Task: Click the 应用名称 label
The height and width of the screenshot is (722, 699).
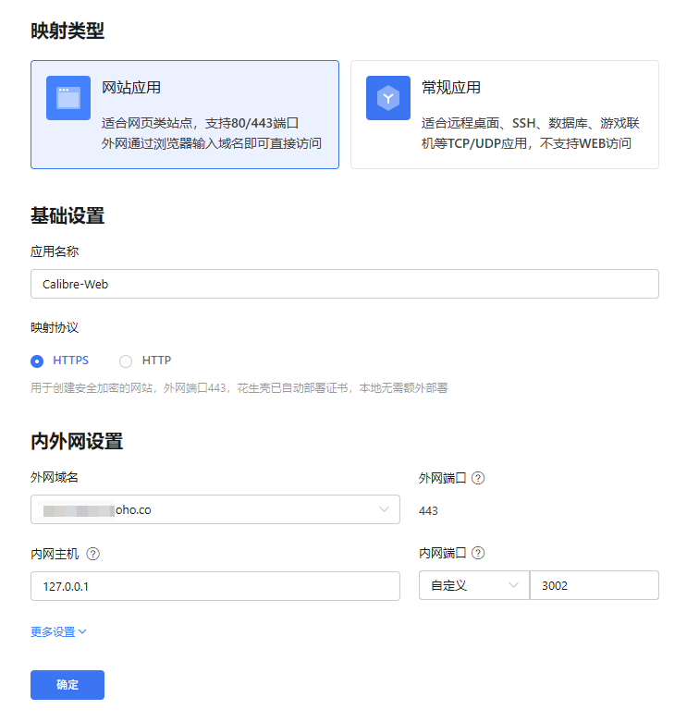Action: tap(55, 251)
